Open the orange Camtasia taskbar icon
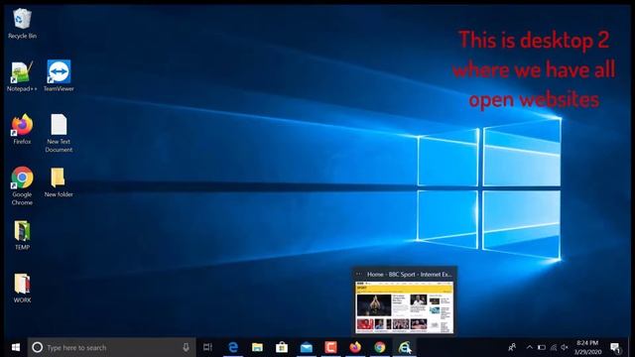The height and width of the screenshot is (357, 635). pyautogui.click(x=330, y=347)
